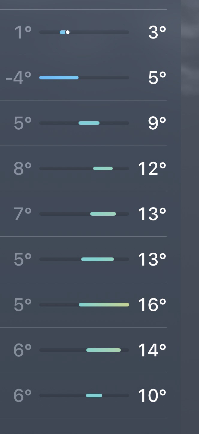The height and width of the screenshot is (434, 199).
Task: Click the 10° high temperature
Action: [152, 396]
